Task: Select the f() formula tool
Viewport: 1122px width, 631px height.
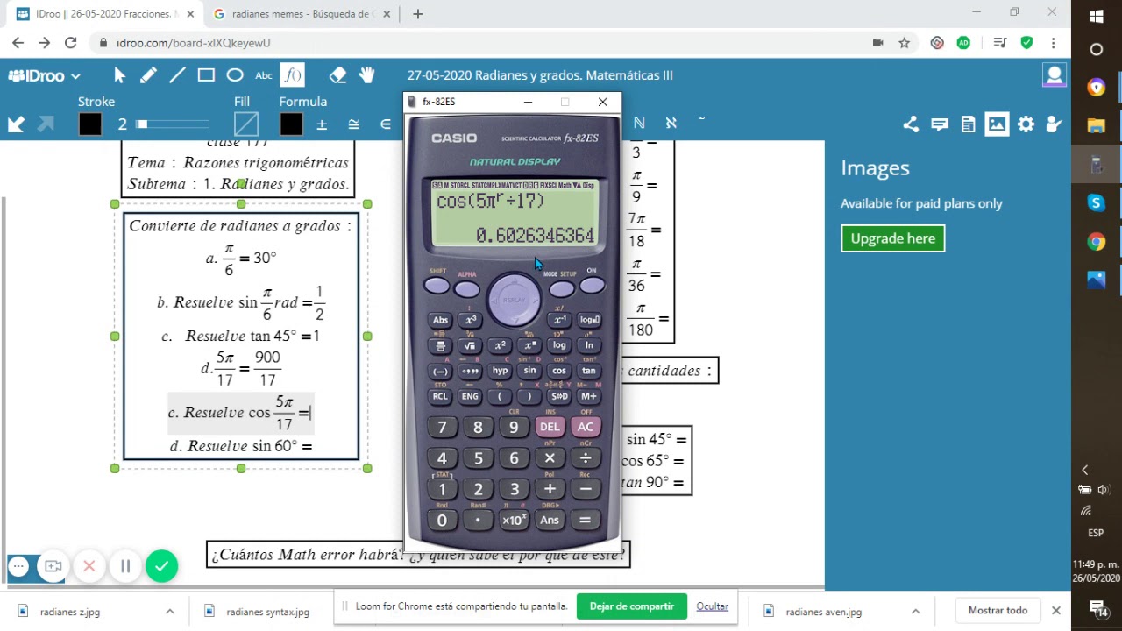Action: pos(293,75)
